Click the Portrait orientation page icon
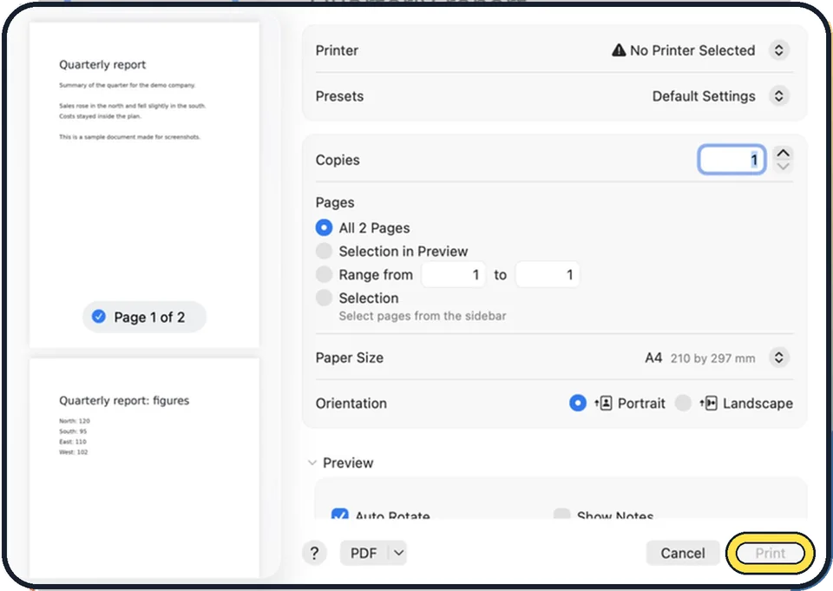Screen dimensions: 833x591 tap(604, 404)
